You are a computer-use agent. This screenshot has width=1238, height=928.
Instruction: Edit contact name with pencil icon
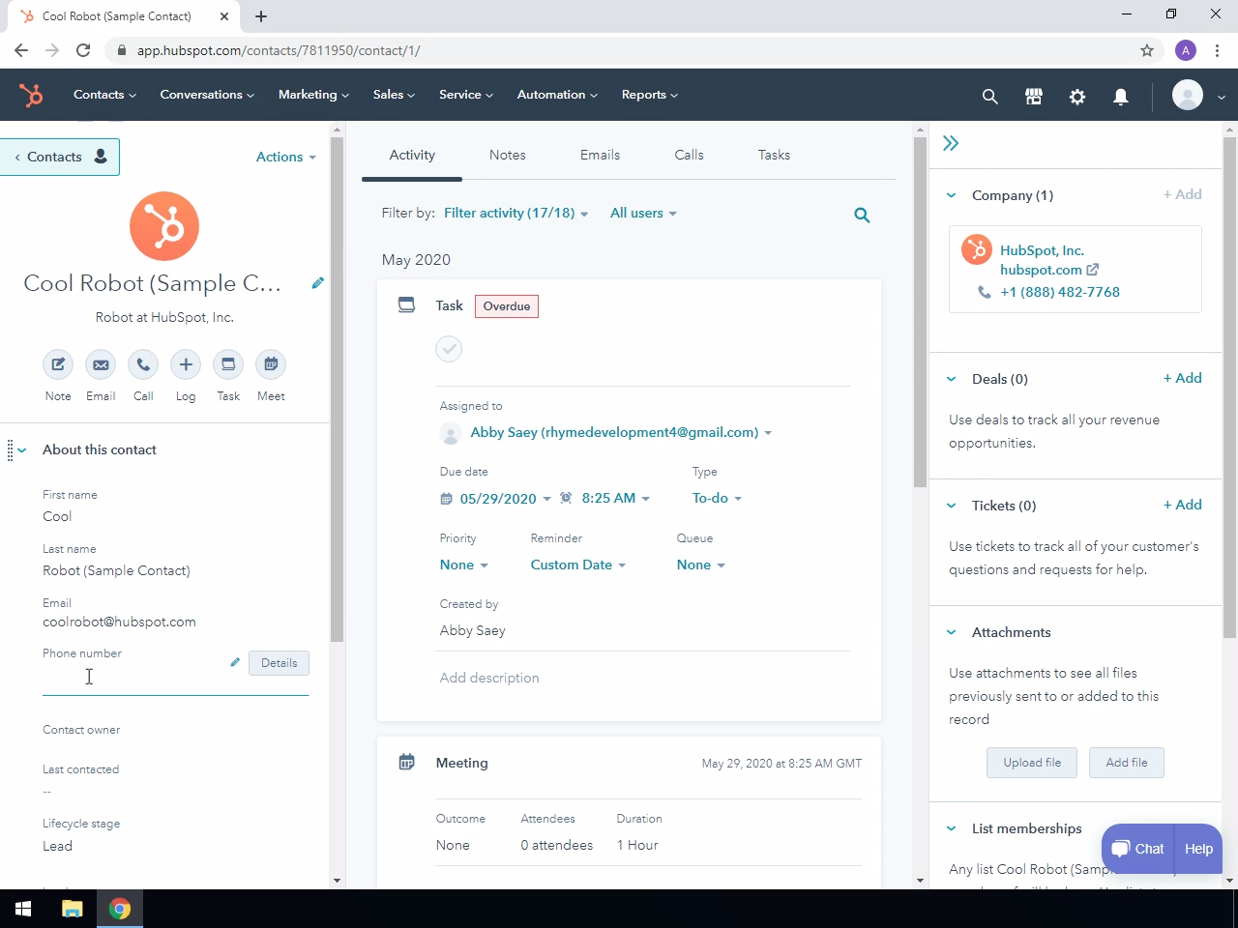[317, 283]
